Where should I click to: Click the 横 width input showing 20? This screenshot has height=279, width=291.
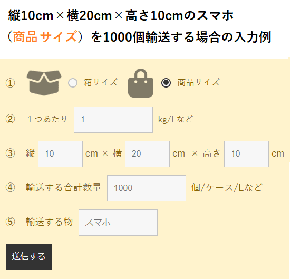click(147, 154)
